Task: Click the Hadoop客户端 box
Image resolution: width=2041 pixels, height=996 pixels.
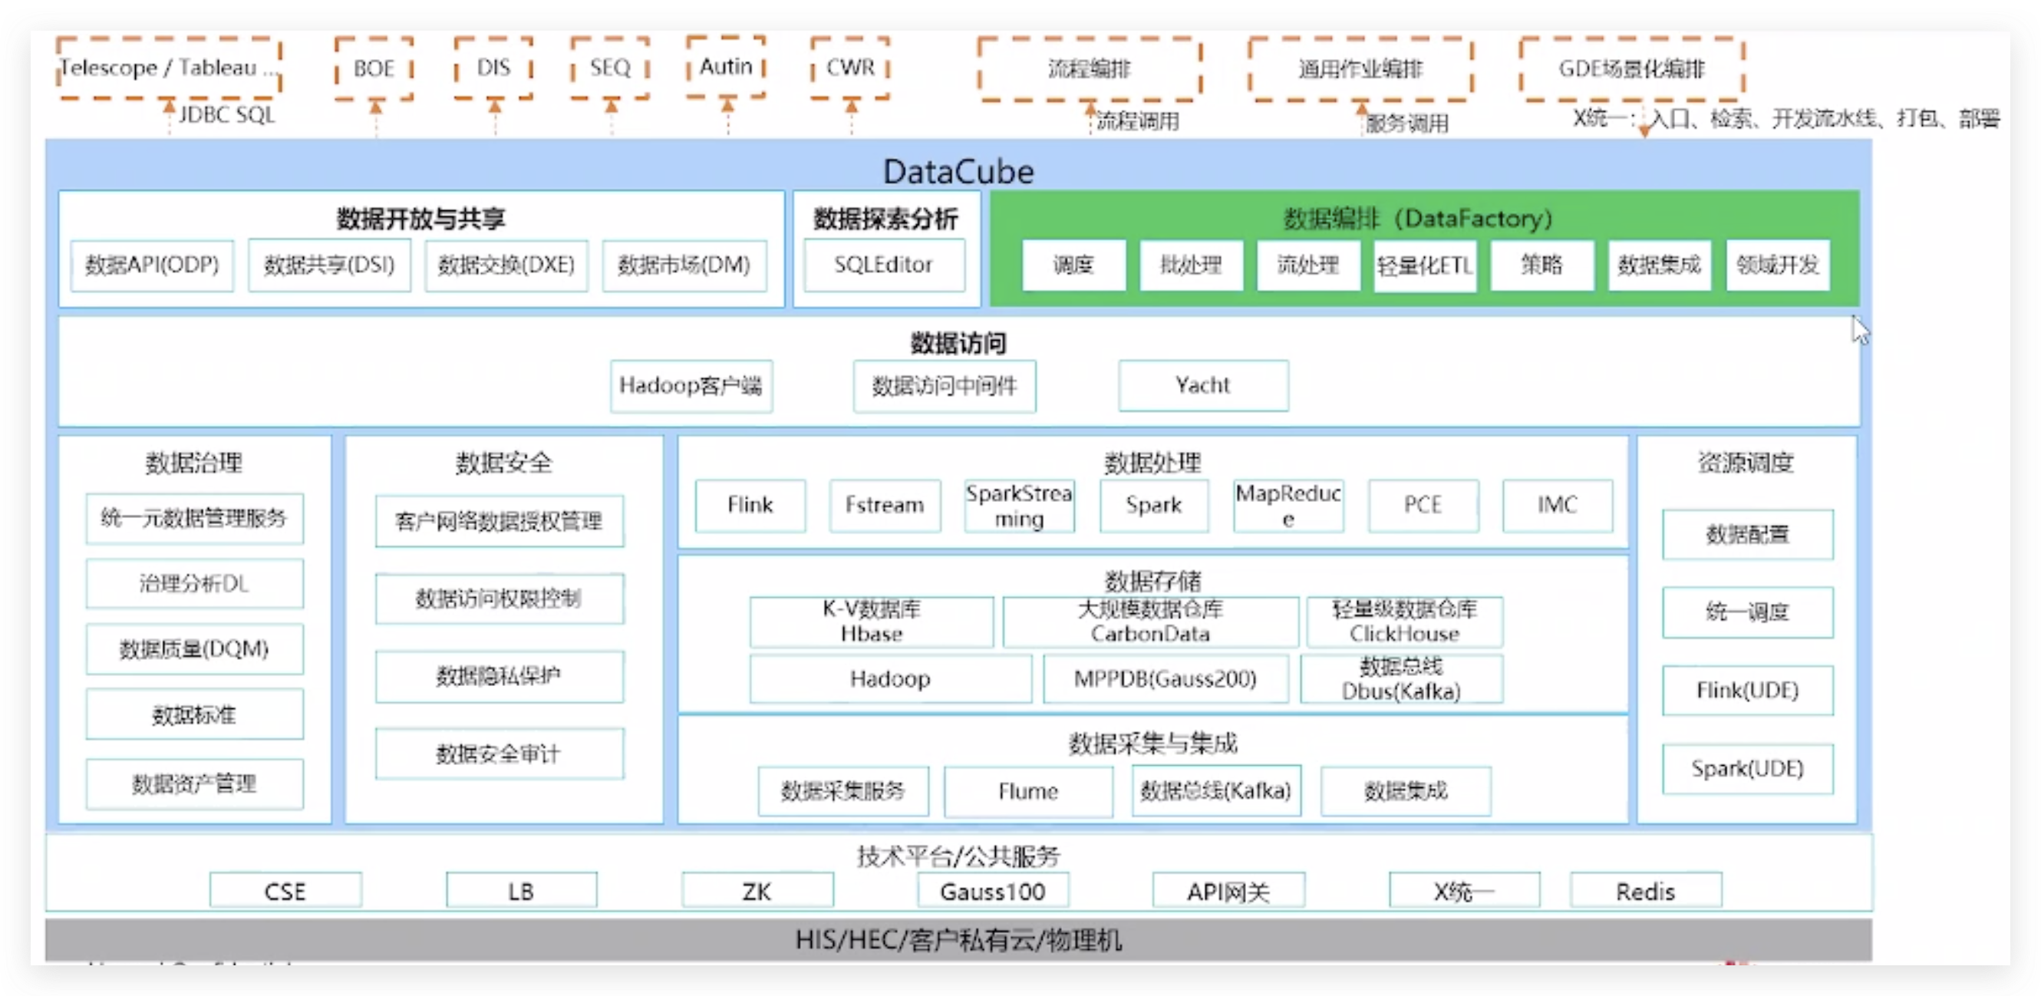Action: coord(691,386)
